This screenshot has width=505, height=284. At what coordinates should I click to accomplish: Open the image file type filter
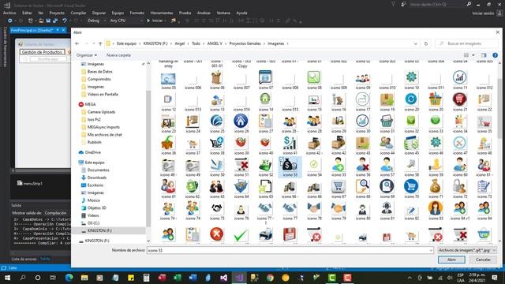click(x=466, y=250)
